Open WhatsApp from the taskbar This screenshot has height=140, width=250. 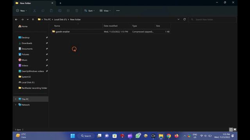138,136
